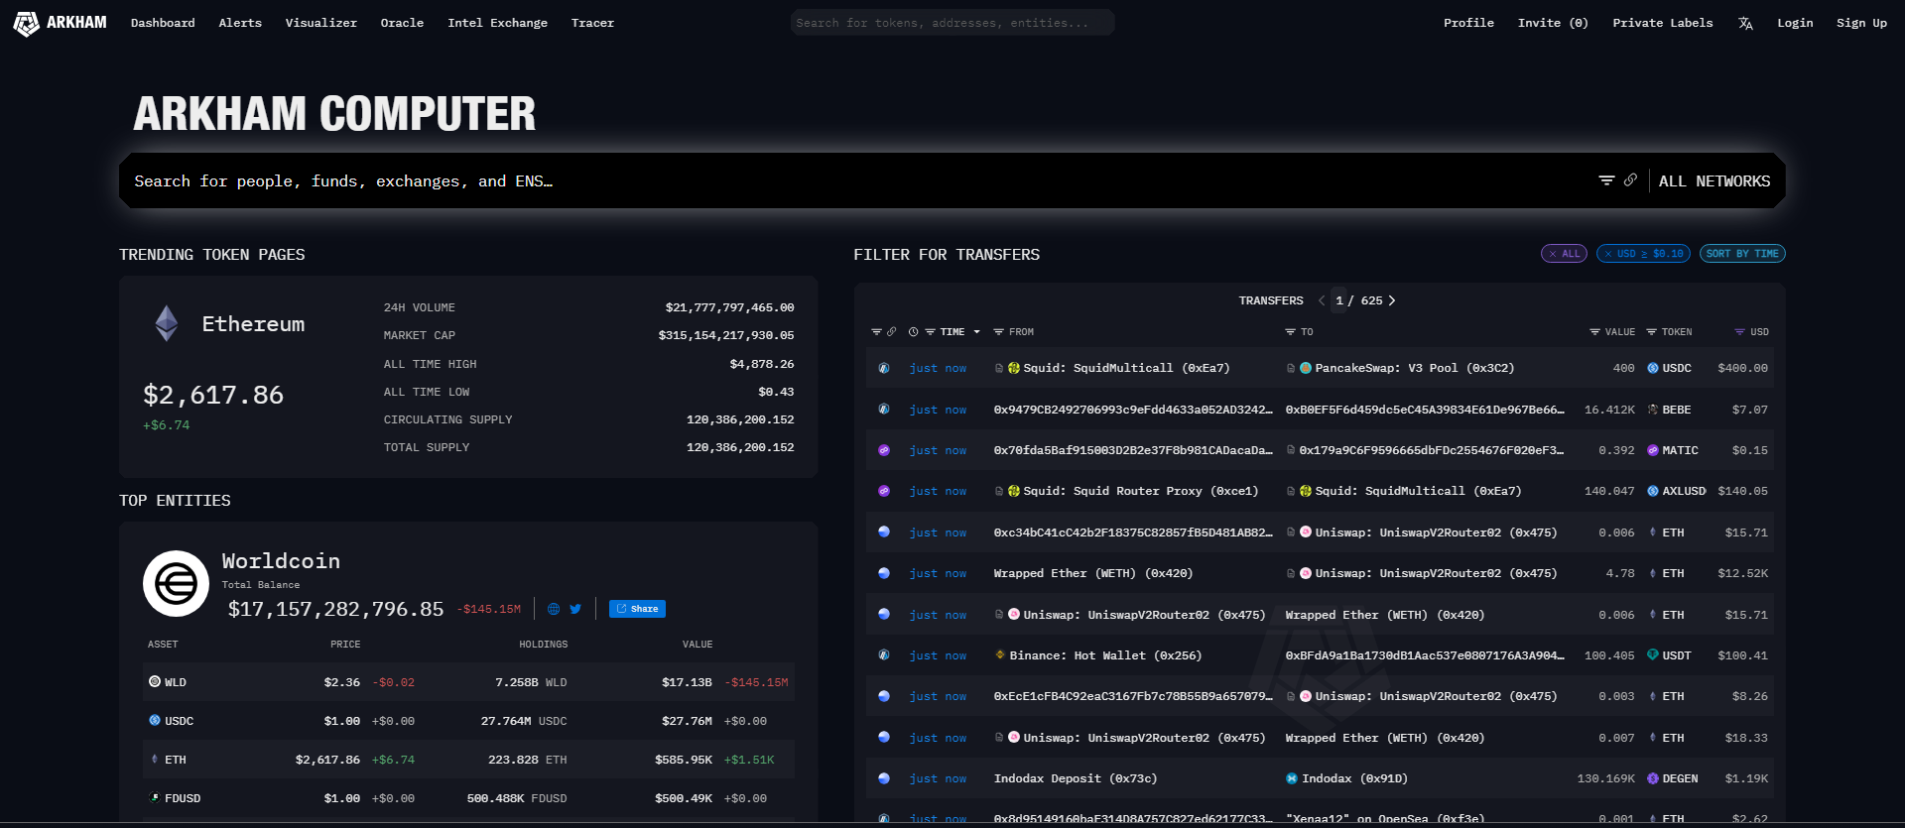Image resolution: width=1905 pixels, height=828 pixels.
Task: Click the Indodax Deposit (0x73c) sender
Action: click(x=1076, y=778)
